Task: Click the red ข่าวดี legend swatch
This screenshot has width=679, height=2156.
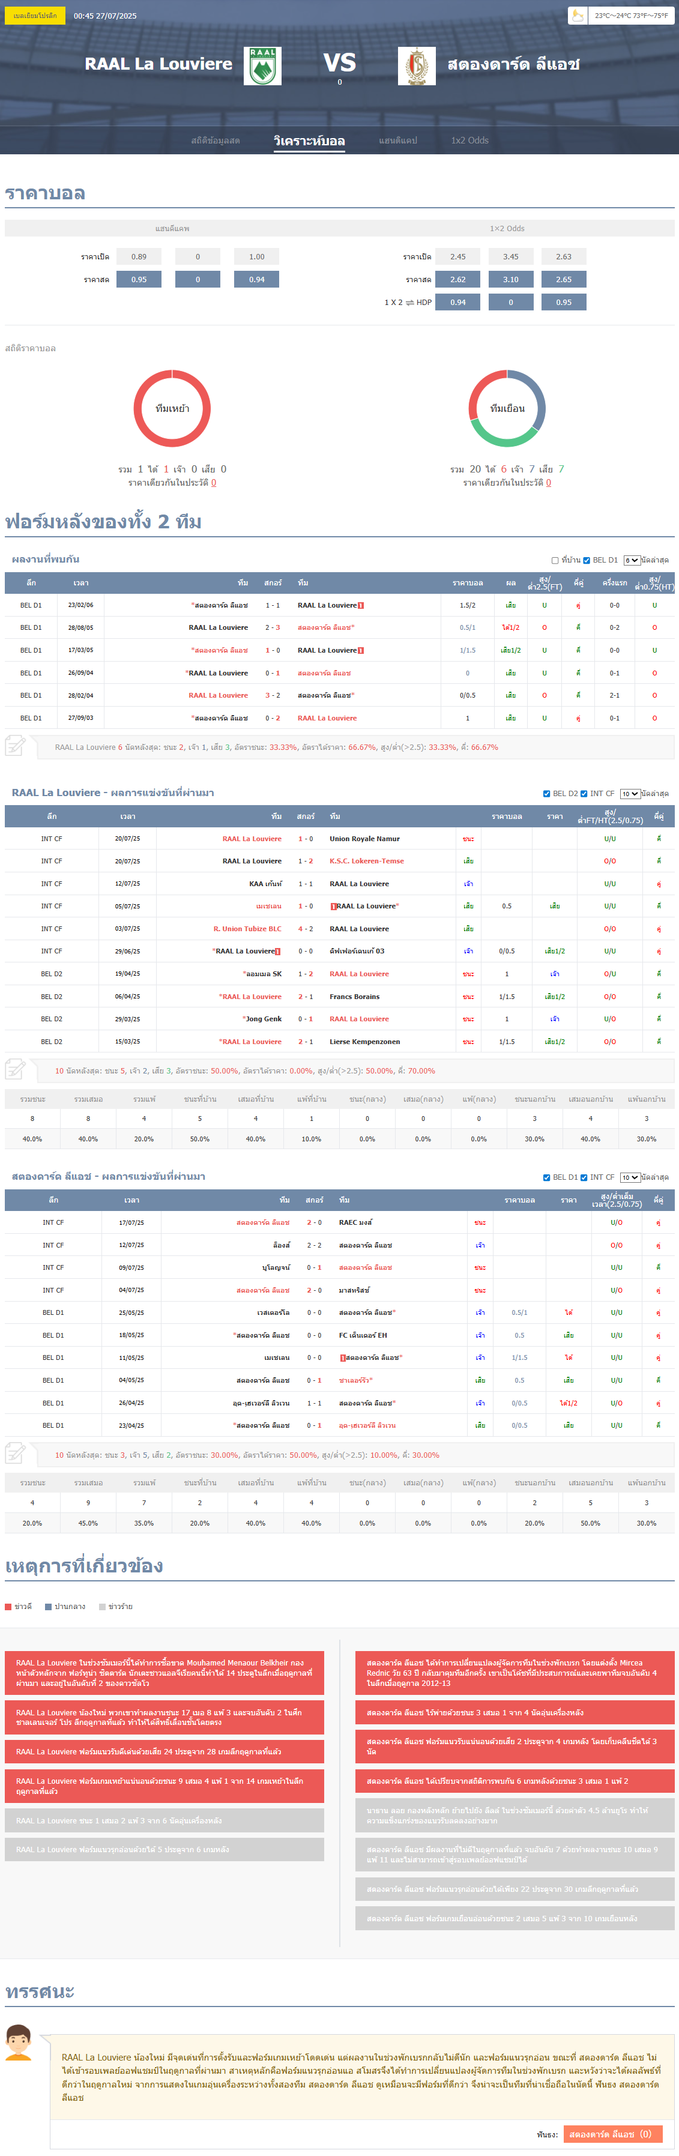Action: [x=8, y=1606]
